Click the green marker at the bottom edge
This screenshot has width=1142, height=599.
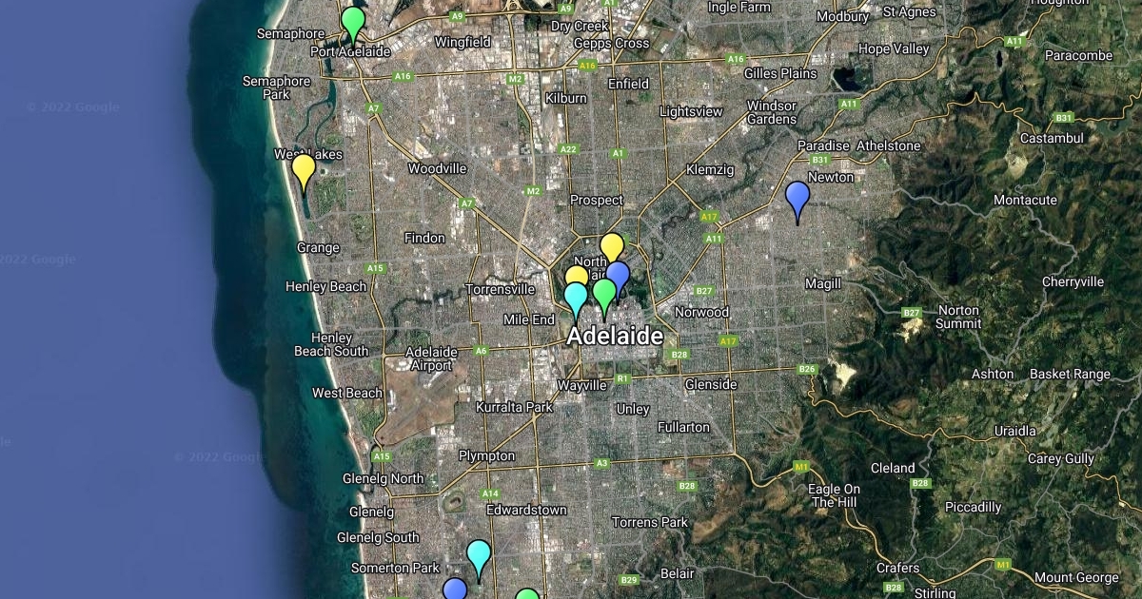527,595
